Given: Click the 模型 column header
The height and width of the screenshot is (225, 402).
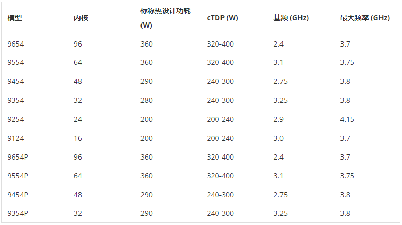Looking at the screenshot, I should pyautogui.click(x=14, y=18).
